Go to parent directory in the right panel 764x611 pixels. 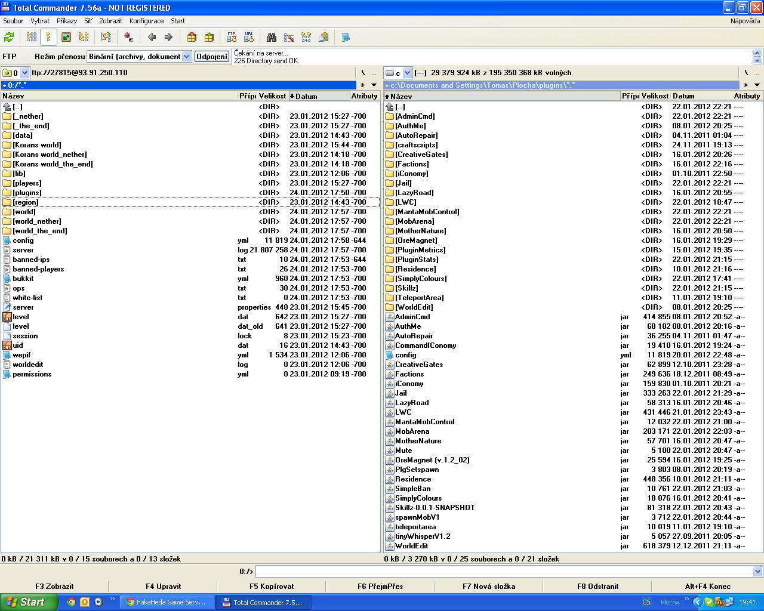(757, 73)
